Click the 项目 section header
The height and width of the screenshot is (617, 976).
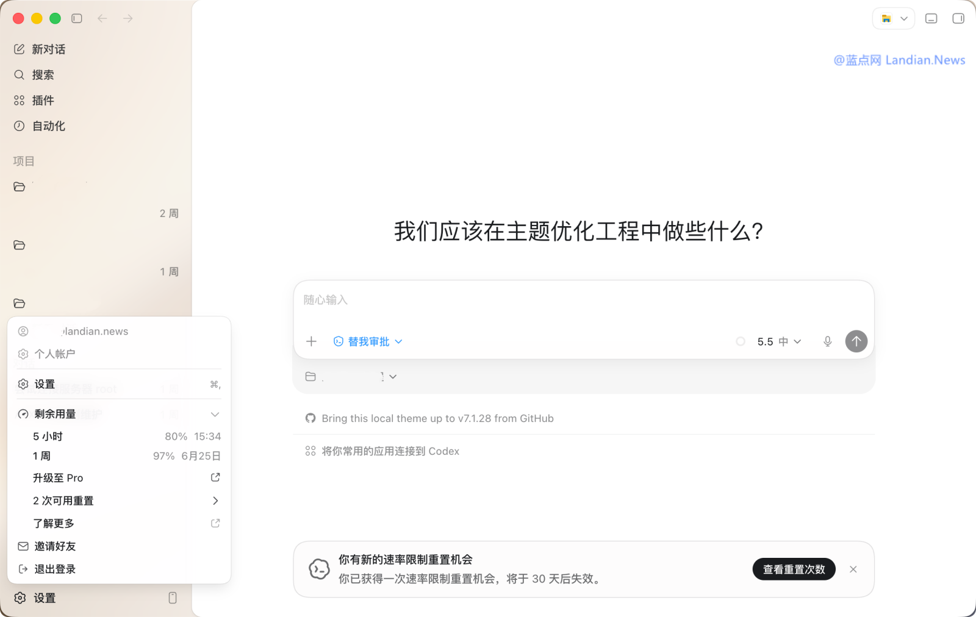point(24,161)
